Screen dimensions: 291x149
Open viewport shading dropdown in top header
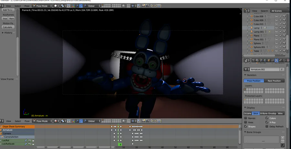(56, 6)
